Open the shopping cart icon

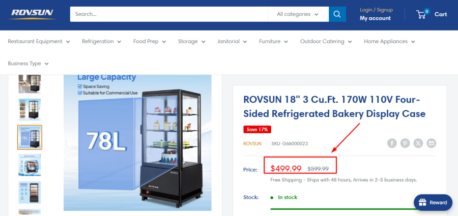[x=422, y=14]
